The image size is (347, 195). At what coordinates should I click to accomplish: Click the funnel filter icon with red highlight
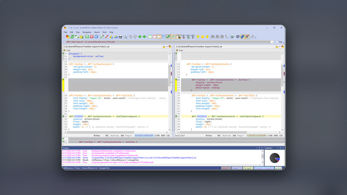pyautogui.click(x=179, y=37)
